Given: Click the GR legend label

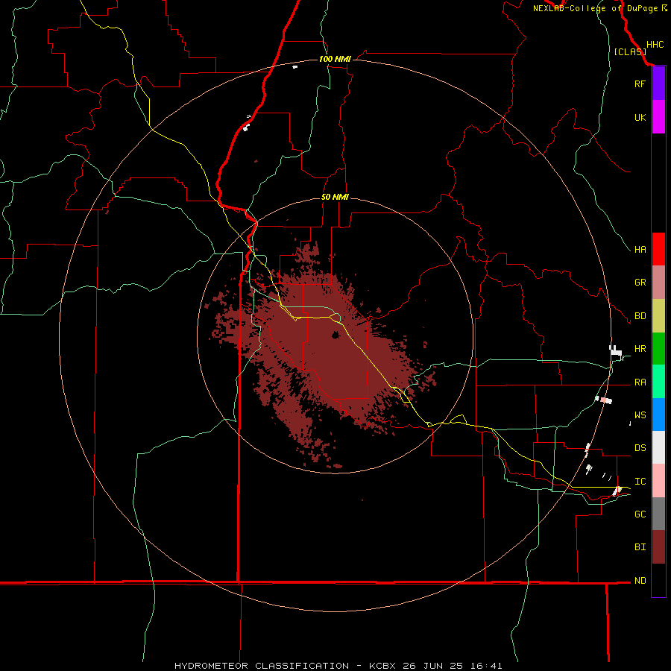Looking at the screenshot, I should [640, 283].
